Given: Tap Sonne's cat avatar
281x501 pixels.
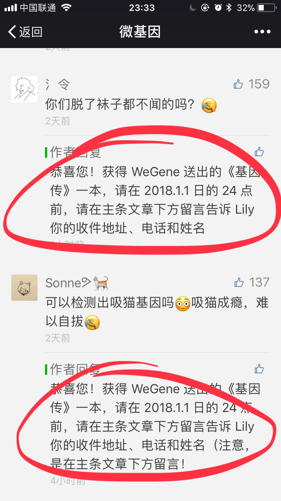Looking at the screenshot, I should (24, 288).
